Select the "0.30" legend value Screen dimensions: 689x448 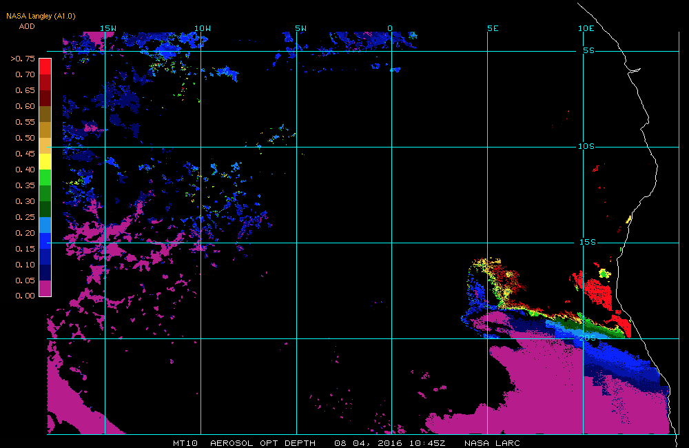pos(25,201)
